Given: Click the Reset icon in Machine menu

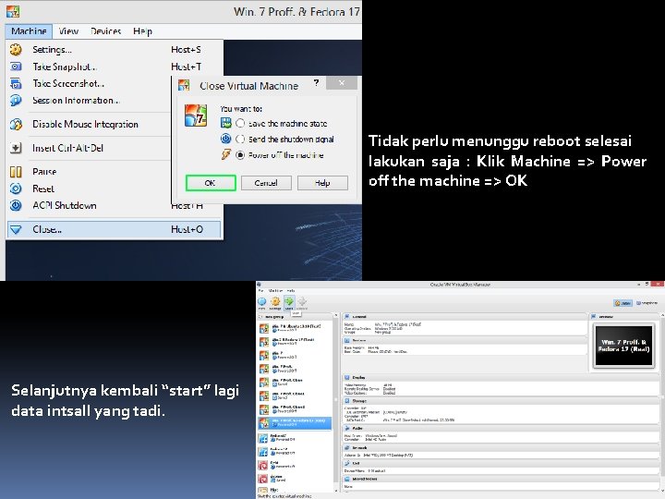Looking at the screenshot, I should (x=16, y=189).
